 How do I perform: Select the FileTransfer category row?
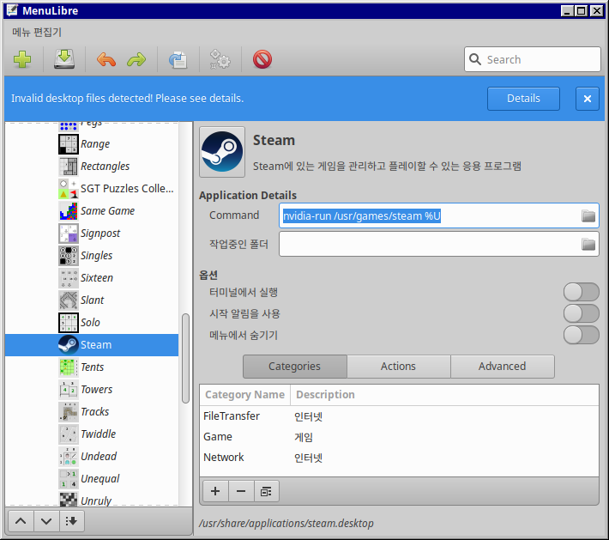(x=399, y=416)
